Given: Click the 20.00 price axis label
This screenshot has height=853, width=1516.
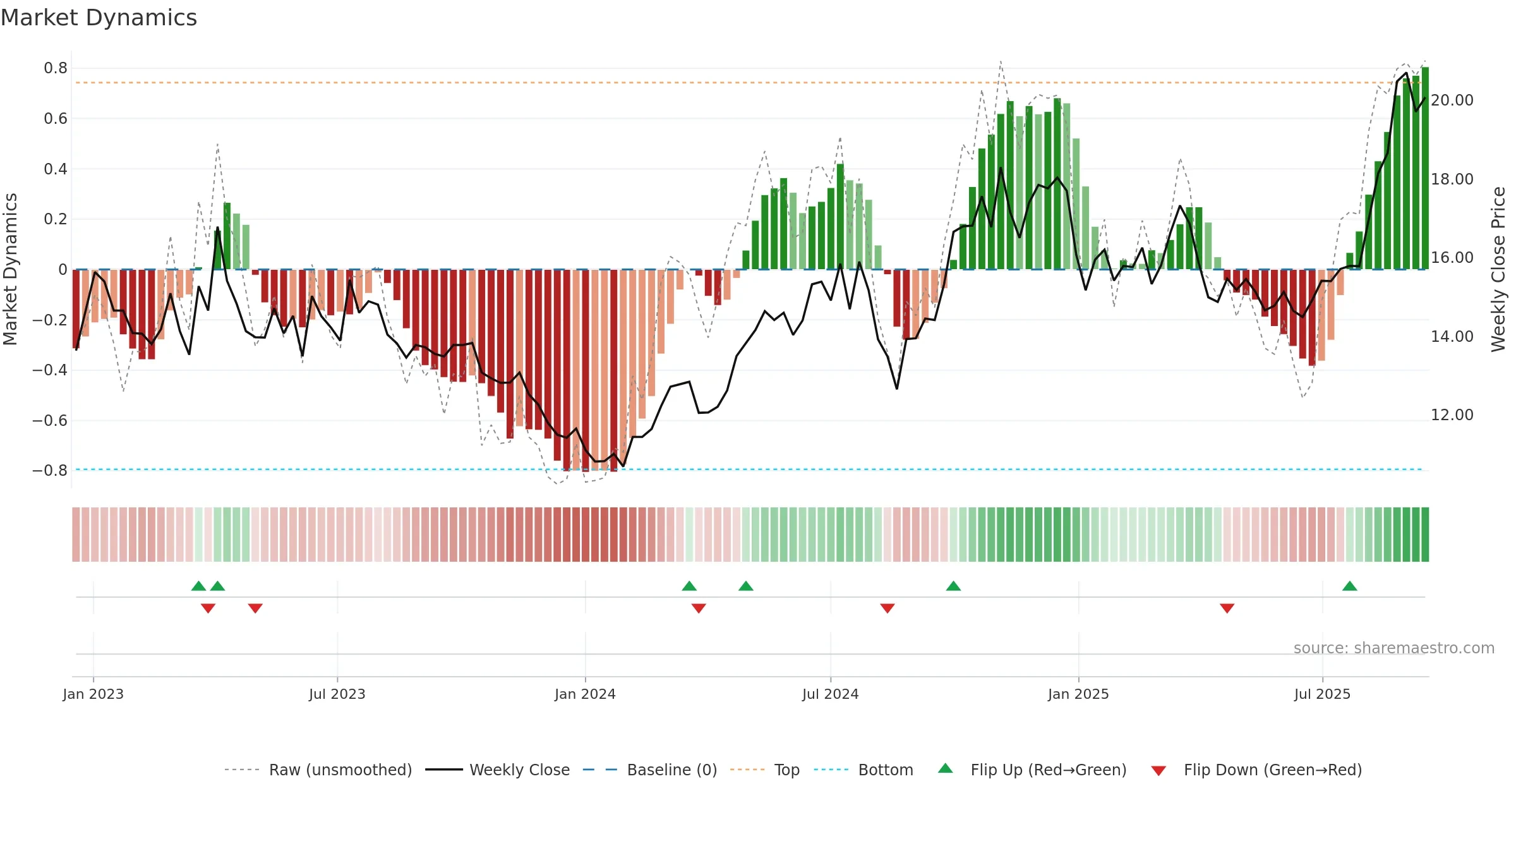Looking at the screenshot, I should click(1452, 100).
